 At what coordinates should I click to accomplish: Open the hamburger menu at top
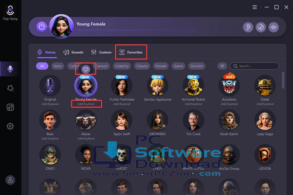pos(254,7)
